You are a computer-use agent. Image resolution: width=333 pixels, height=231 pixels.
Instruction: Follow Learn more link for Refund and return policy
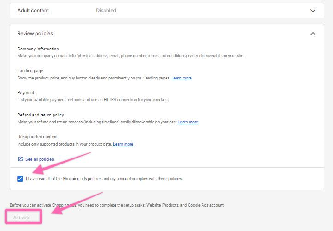tap(188, 122)
